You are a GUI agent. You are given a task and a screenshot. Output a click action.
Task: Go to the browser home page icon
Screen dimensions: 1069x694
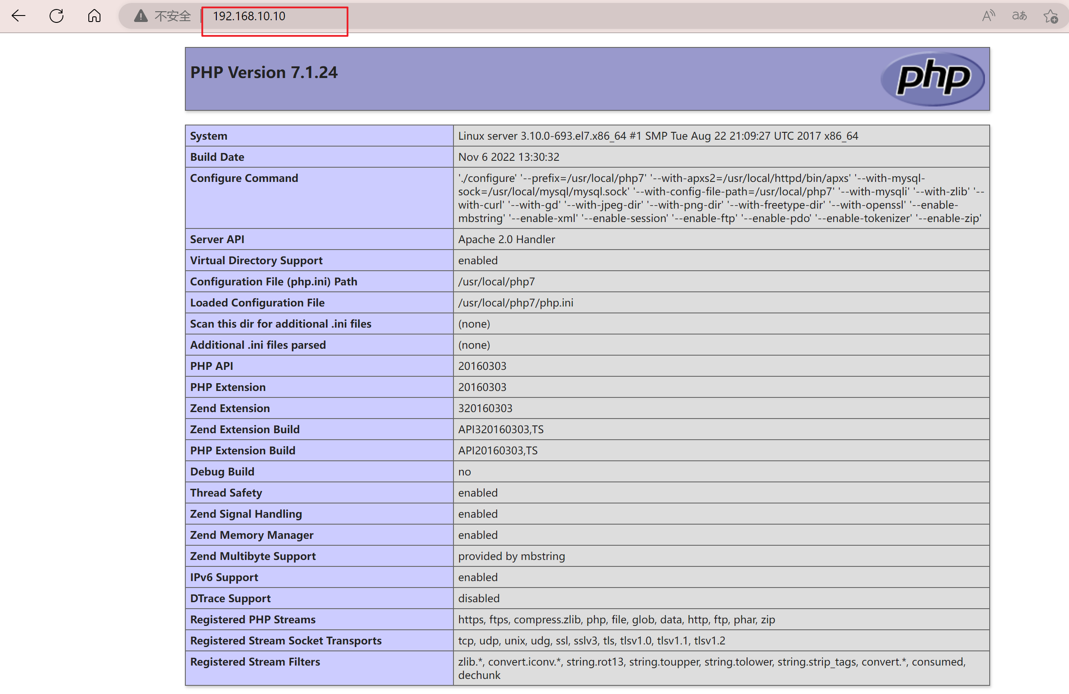[x=94, y=16]
